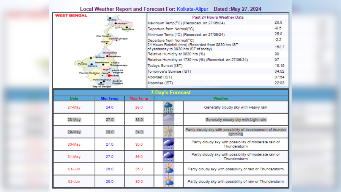Select the 152.7 rainfall value
Image resolution: width=341 pixels, height=192 pixels.
point(279,47)
